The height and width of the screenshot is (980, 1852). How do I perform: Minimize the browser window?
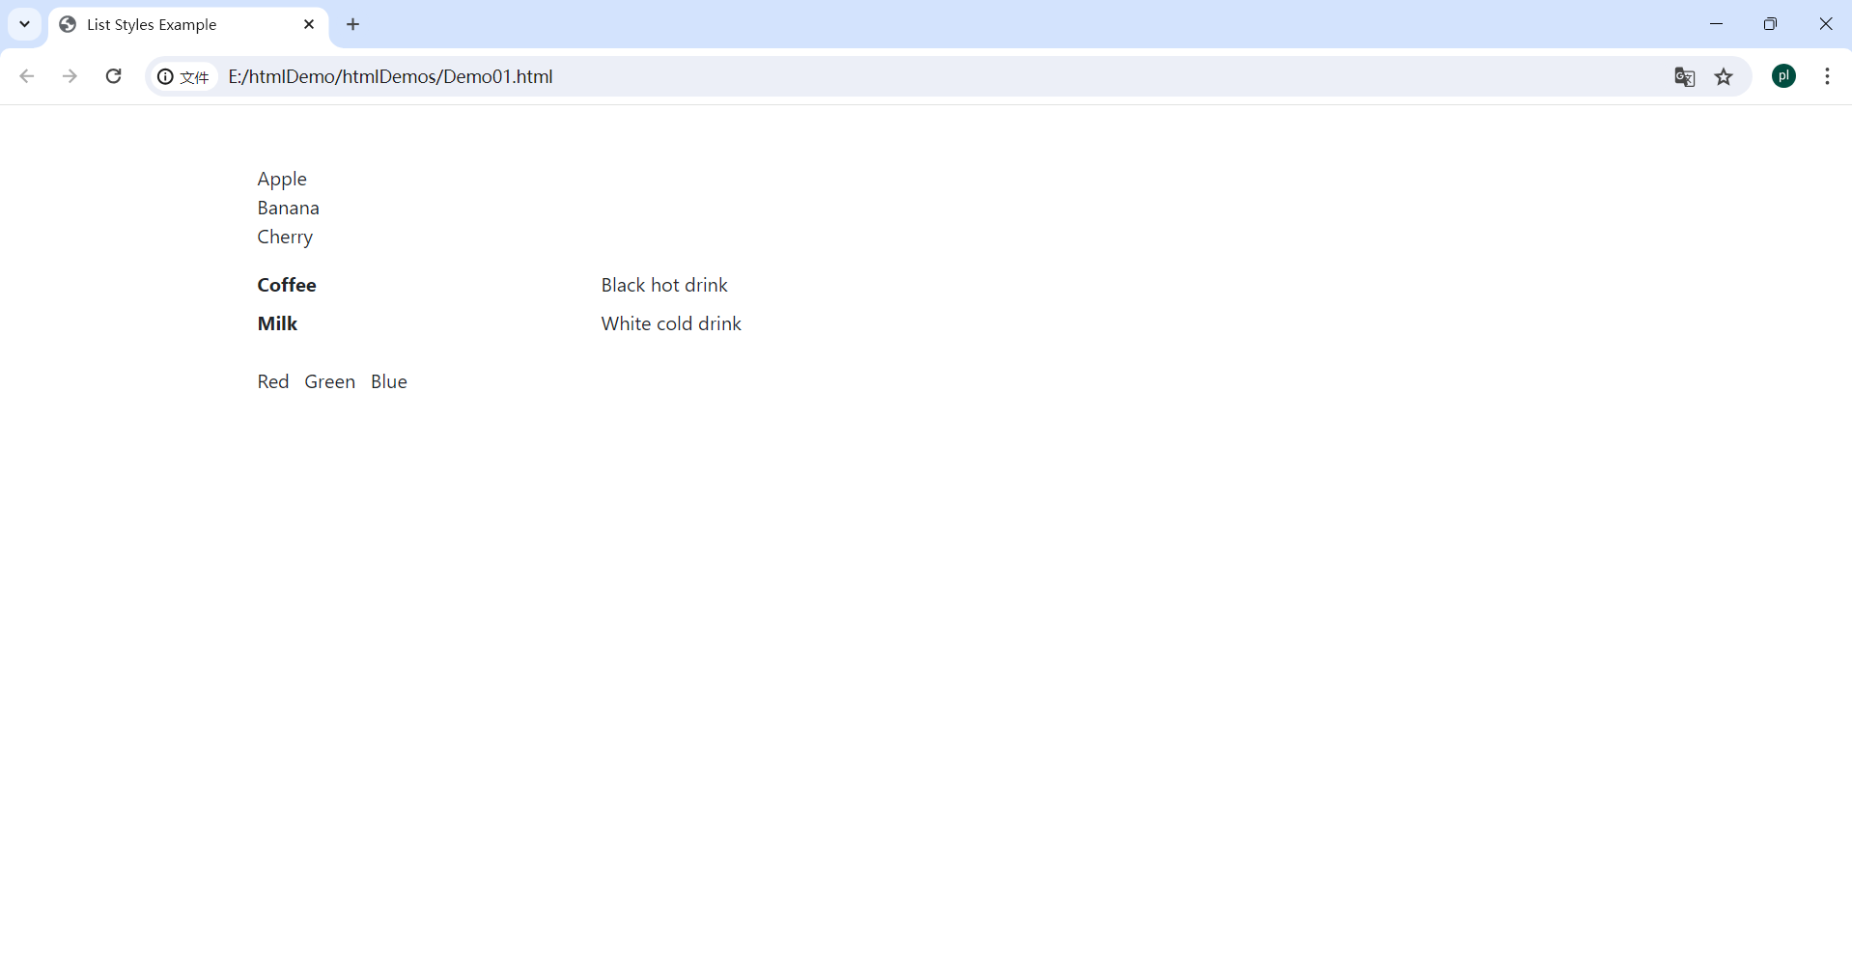click(x=1716, y=24)
